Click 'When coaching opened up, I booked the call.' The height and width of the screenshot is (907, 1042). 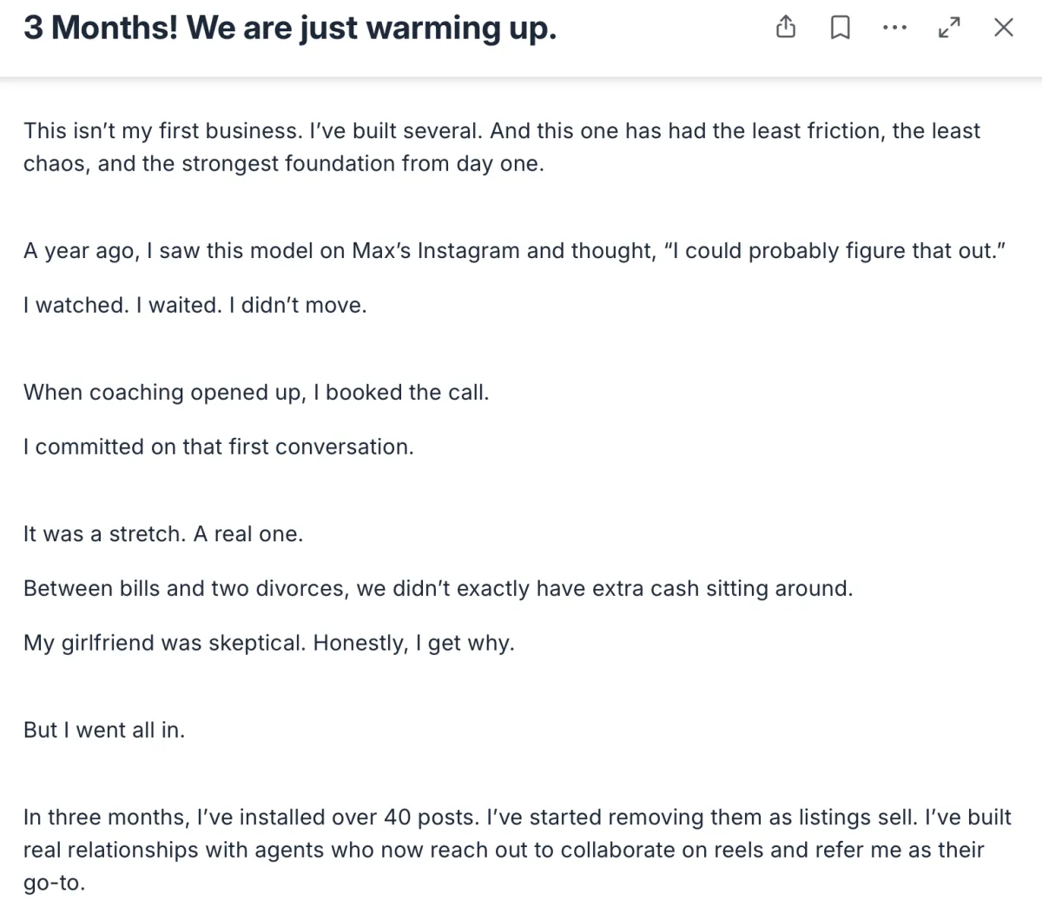point(256,393)
